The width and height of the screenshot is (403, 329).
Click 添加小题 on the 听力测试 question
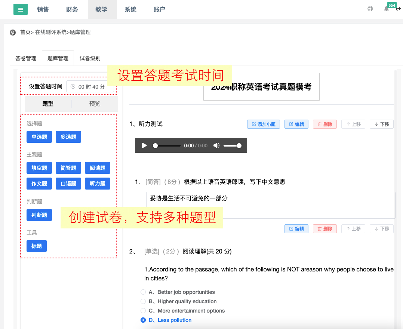pos(264,124)
